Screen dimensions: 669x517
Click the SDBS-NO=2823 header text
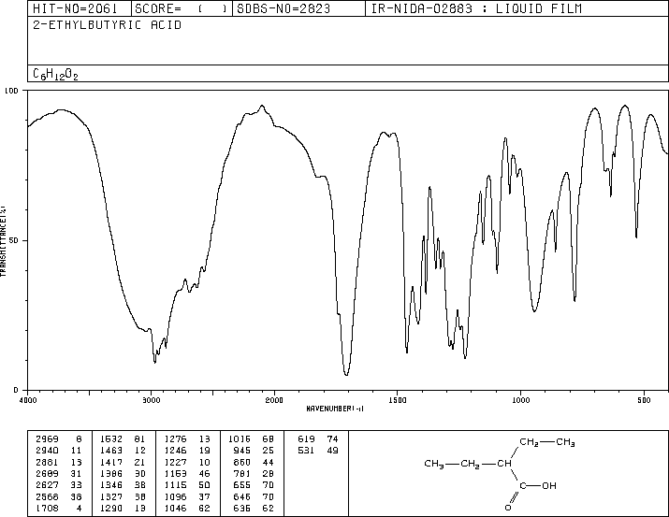pyautogui.click(x=284, y=8)
